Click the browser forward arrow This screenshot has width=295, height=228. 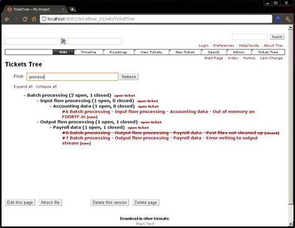point(16,19)
